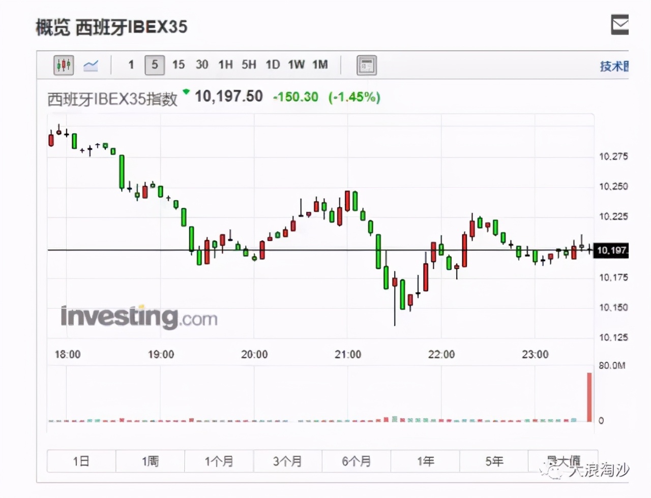The height and width of the screenshot is (498, 651).
Task: Select the 6个月 range button
Action: (357, 461)
